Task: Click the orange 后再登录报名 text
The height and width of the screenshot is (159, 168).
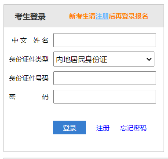Action: 128,16
